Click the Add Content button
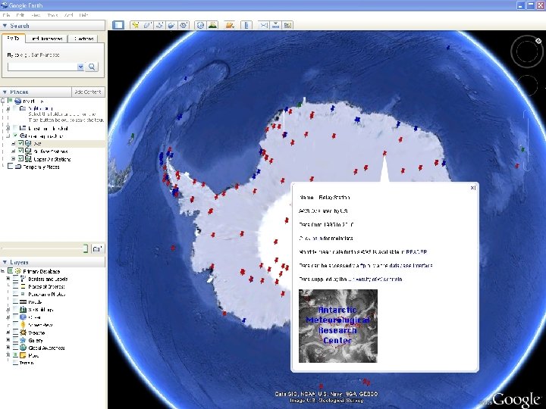The image size is (546, 409). [88, 92]
